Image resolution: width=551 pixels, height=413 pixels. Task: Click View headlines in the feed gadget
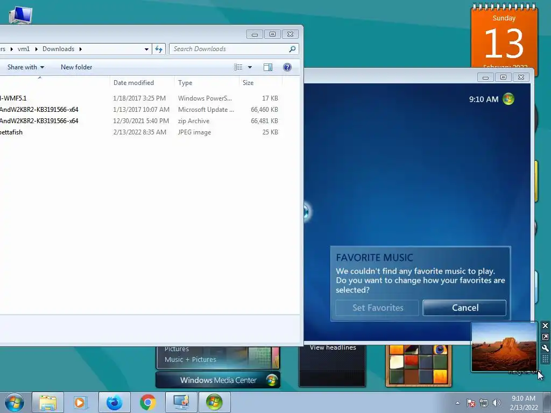point(333,348)
